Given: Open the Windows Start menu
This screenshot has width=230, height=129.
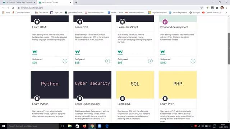Looking at the screenshot, I should 4,126.
